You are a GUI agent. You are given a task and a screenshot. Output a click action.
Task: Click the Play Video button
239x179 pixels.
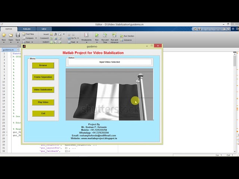click(x=43, y=102)
